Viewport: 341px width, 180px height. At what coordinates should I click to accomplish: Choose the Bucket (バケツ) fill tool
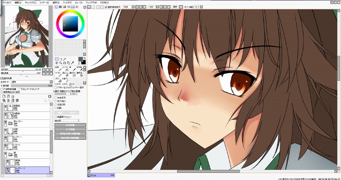(x=58, y=80)
